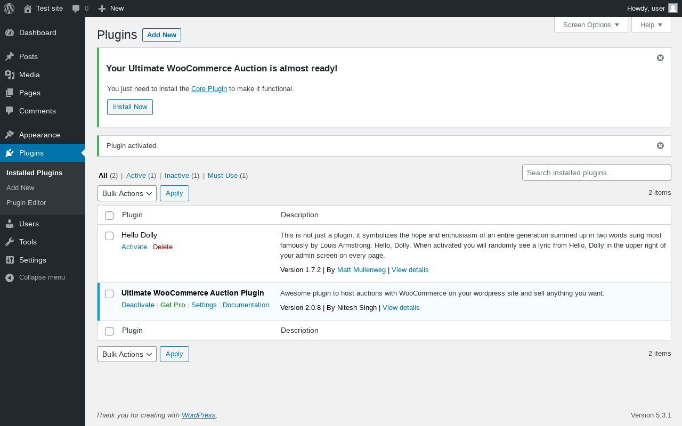
Task: Open the Settings menu label
Action: click(33, 260)
